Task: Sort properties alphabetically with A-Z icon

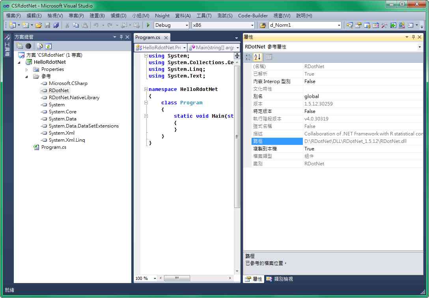Action: (257, 57)
